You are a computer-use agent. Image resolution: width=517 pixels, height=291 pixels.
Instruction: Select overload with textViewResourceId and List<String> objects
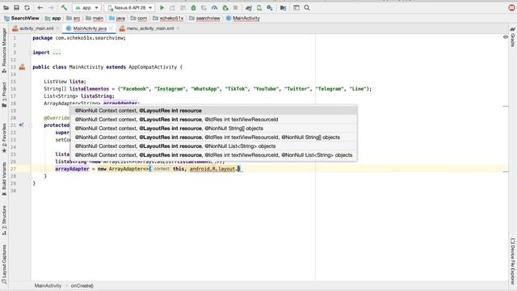click(x=214, y=155)
